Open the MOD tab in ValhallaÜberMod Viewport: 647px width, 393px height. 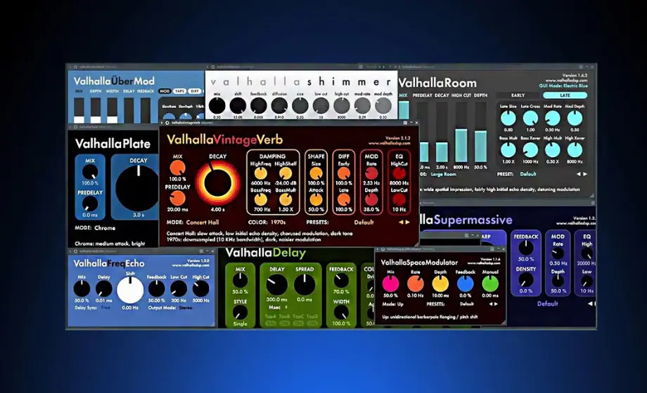[165, 91]
